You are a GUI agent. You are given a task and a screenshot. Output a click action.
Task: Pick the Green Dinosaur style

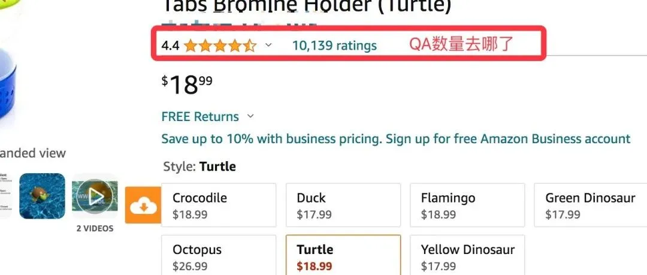coord(591,206)
